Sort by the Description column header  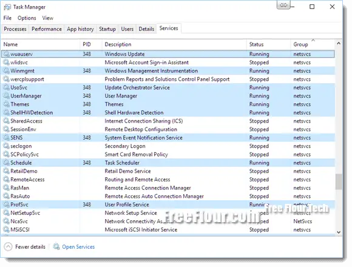tap(174, 44)
